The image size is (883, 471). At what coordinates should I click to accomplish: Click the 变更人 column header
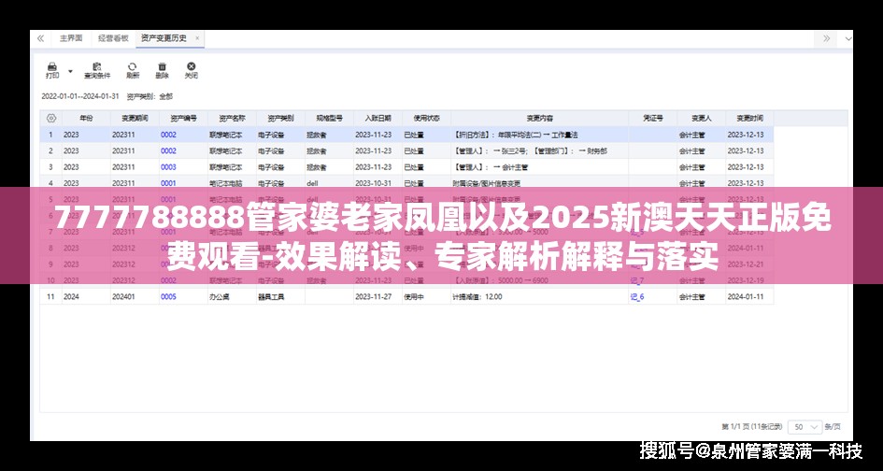701,119
